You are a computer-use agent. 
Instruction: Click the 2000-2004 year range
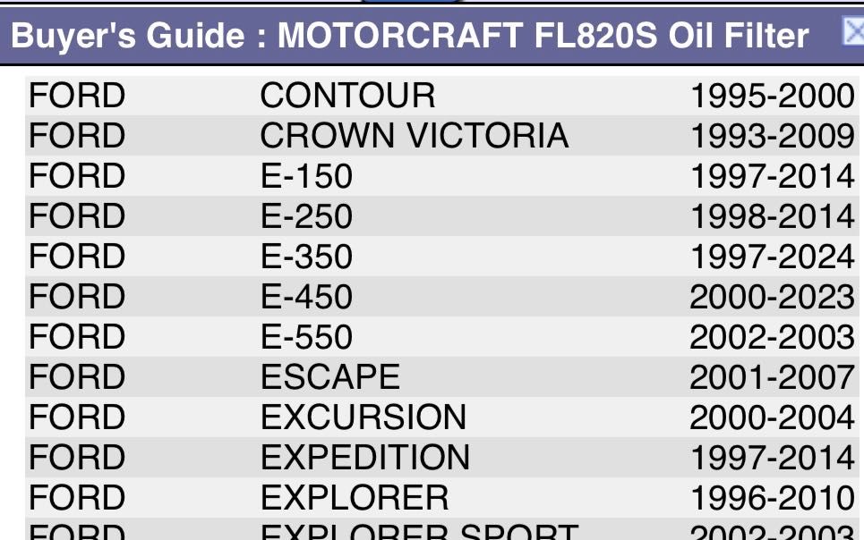click(772, 418)
